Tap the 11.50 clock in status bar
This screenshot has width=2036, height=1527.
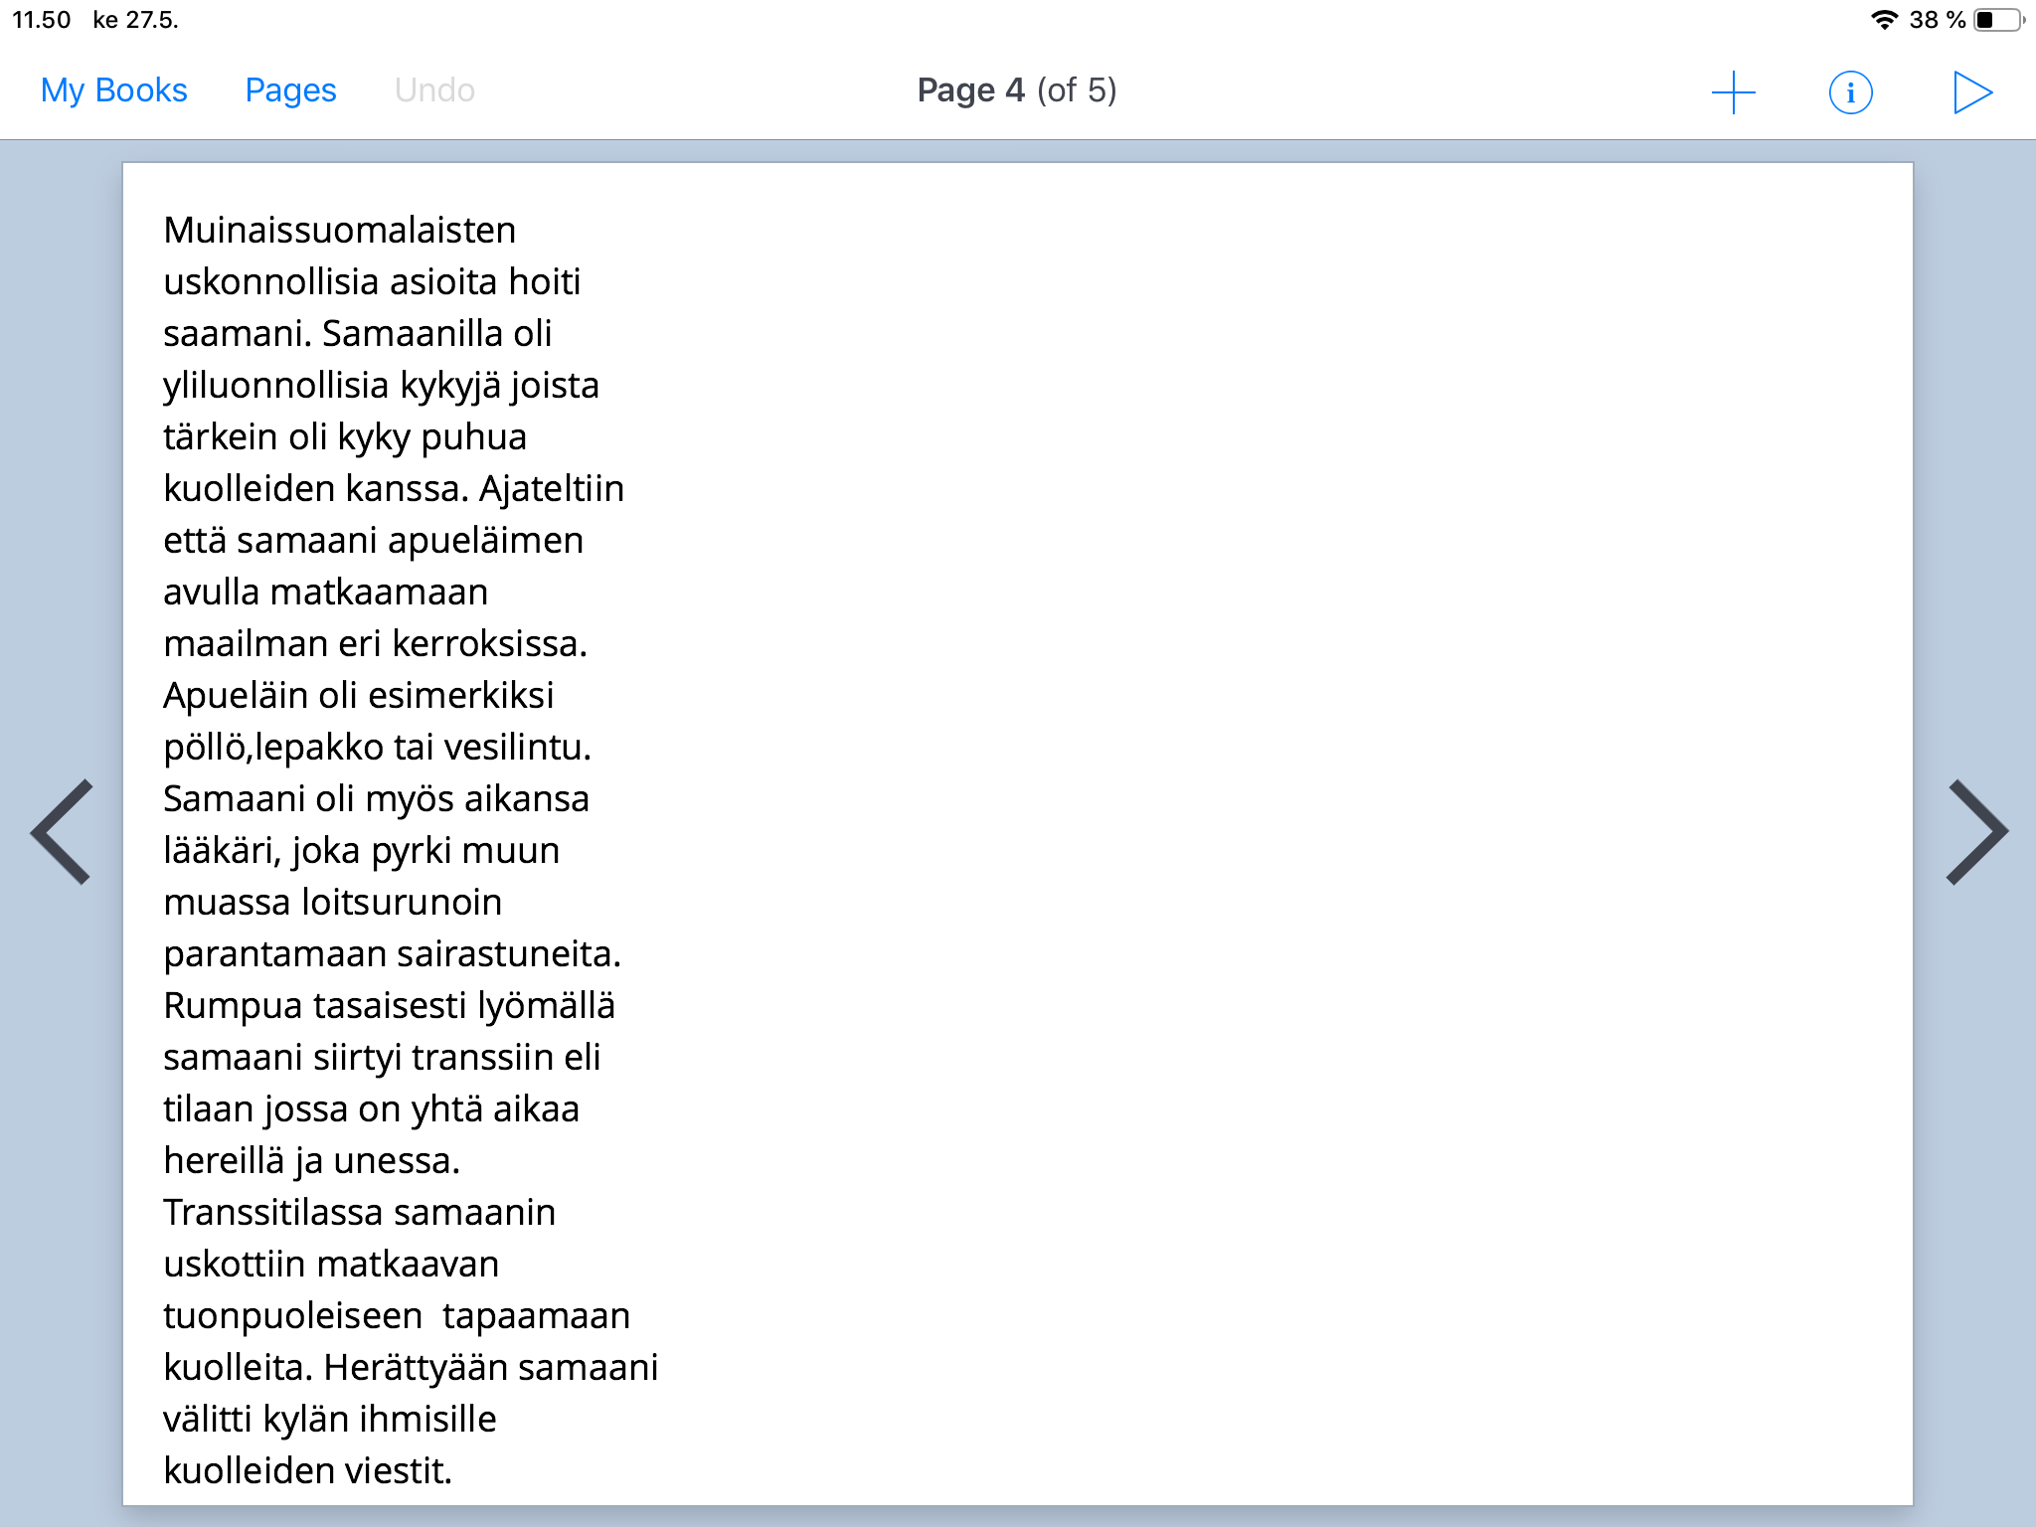[x=41, y=20]
